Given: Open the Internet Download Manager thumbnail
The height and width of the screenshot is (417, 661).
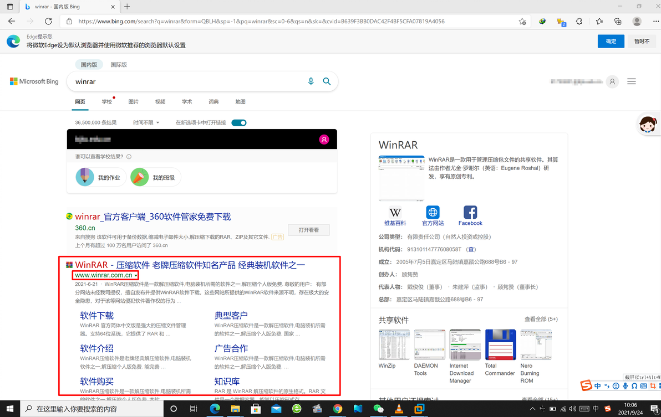Looking at the screenshot, I should click(x=465, y=344).
